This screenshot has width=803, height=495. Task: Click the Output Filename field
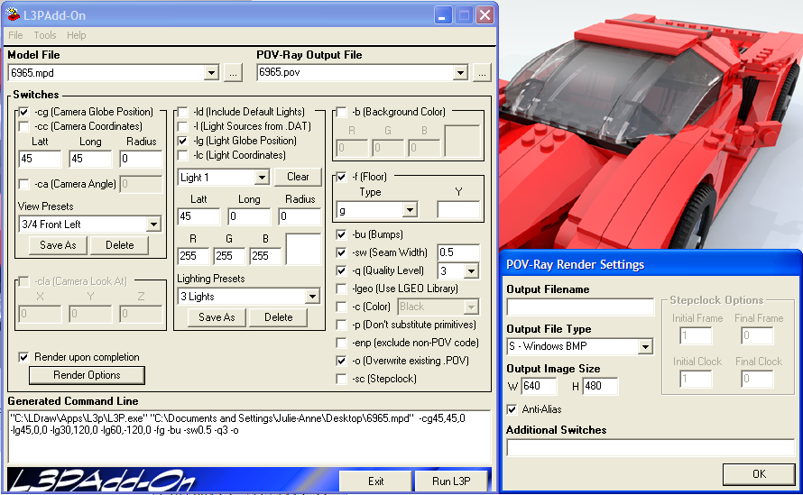(580, 307)
